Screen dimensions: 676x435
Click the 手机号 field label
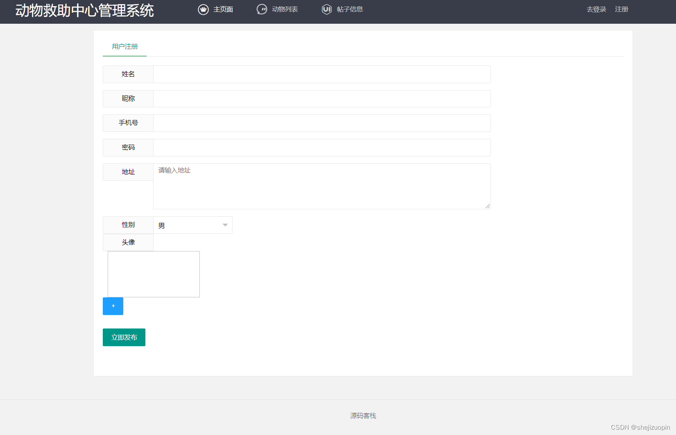click(128, 123)
